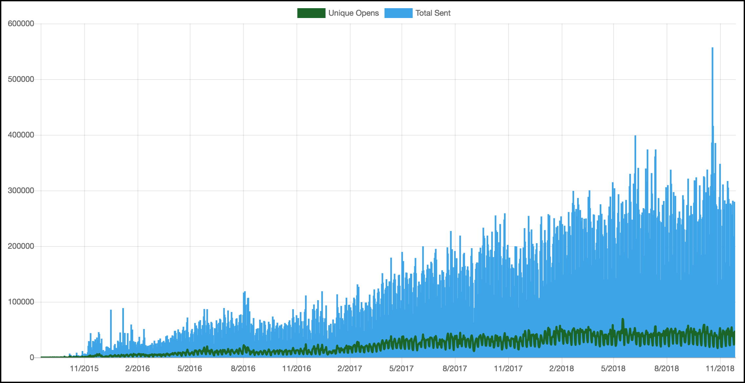Click the 5/2016 x-axis label
The image size is (745, 383).
pos(190,369)
